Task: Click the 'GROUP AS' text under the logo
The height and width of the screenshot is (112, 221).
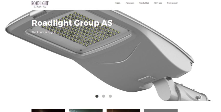Action: click(40, 7)
